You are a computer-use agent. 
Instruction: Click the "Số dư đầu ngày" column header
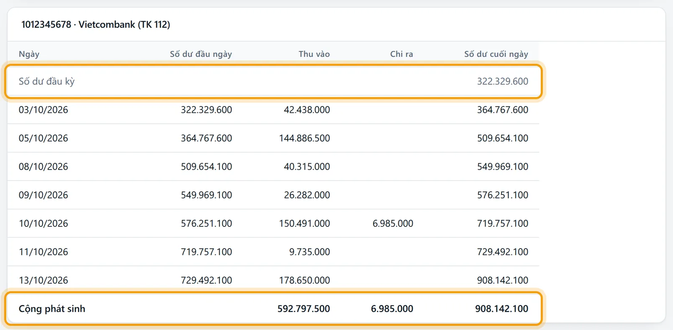click(x=201, y=54)
